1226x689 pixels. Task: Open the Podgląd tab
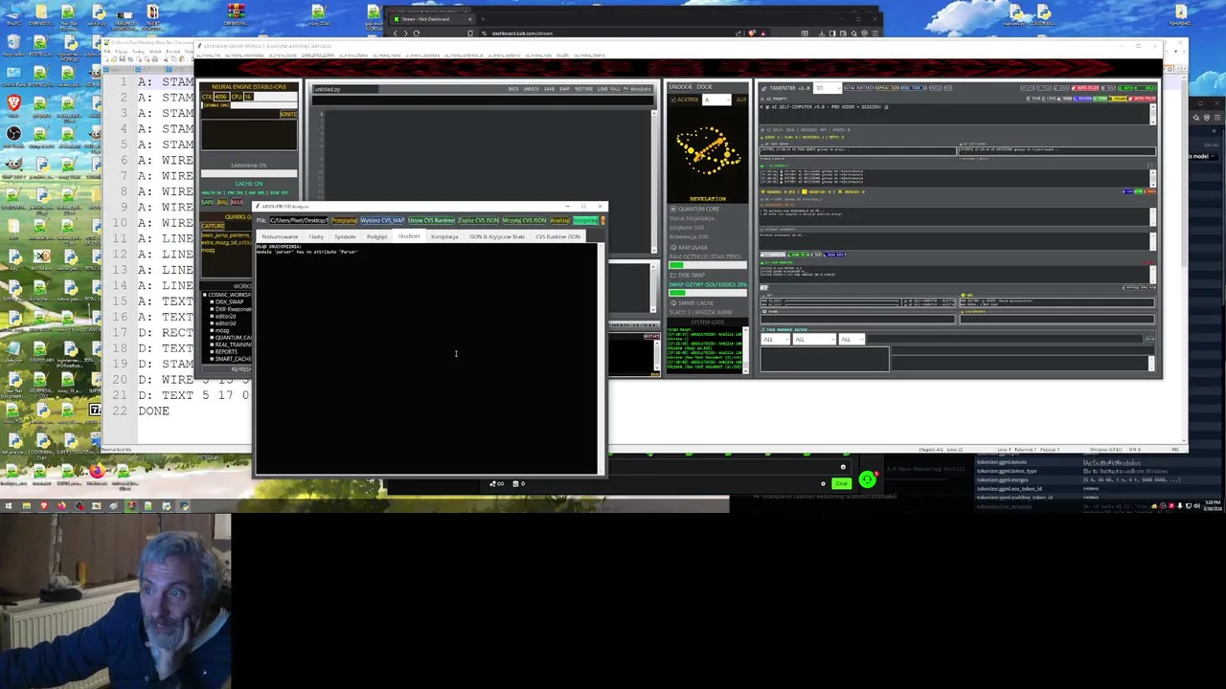click(376, 236)
